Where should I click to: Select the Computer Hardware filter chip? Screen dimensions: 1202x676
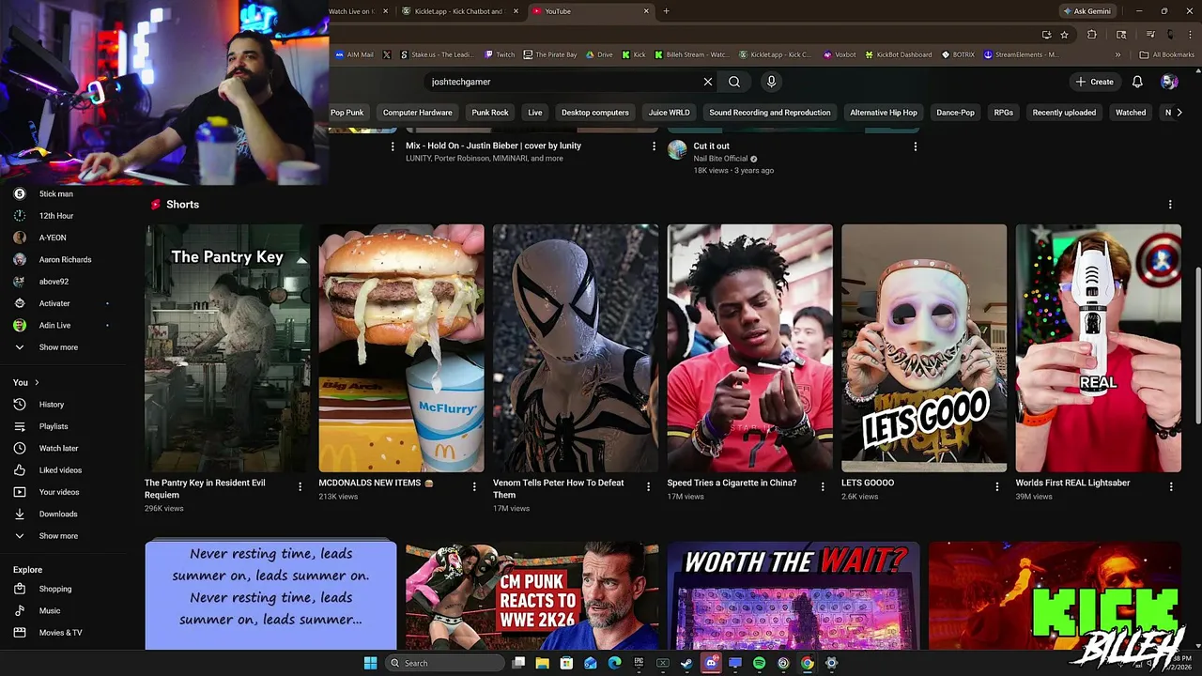coord(417,113)
